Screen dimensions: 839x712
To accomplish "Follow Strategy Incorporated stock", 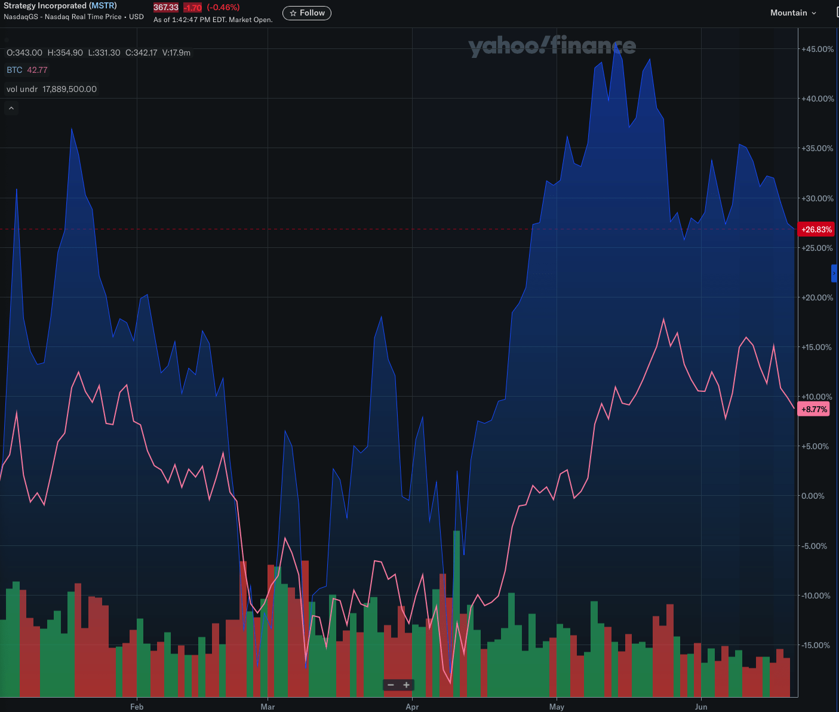I will pos(307,13).
